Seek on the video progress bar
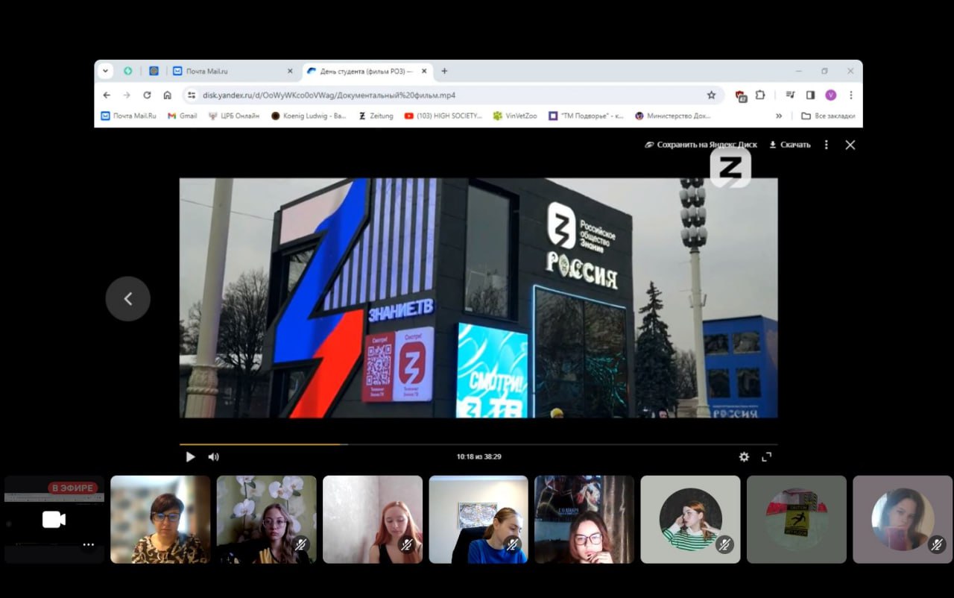This screenshot has height=598, width=954. (478, 444)
